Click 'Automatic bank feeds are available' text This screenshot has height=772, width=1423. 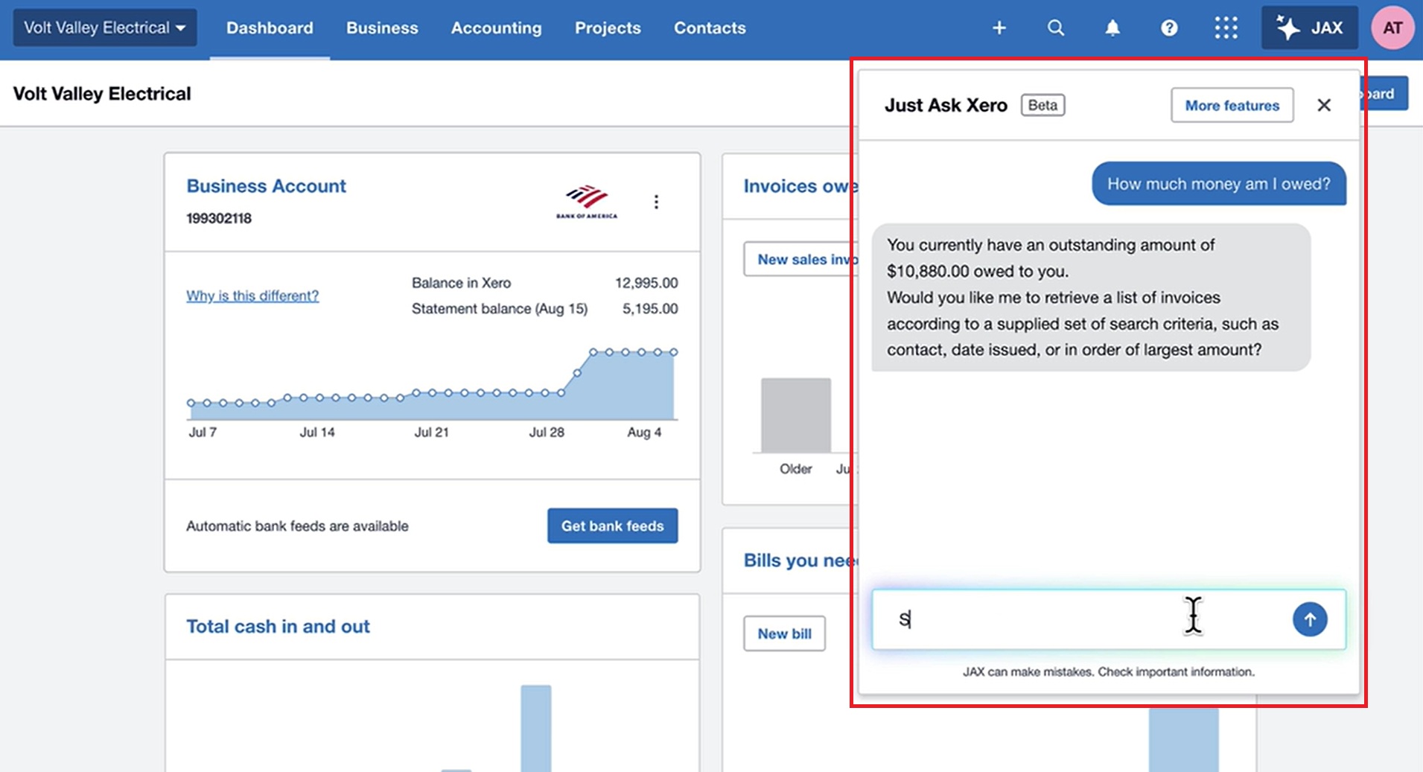point(297,526)
